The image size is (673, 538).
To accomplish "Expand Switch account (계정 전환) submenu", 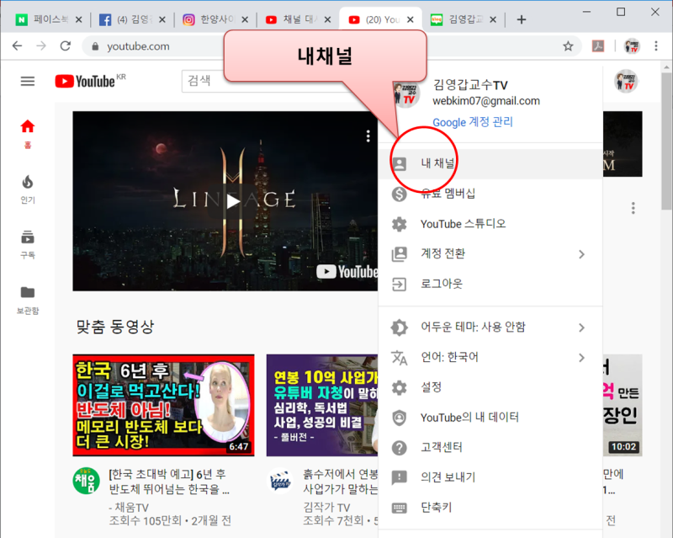I will (490, 254).
